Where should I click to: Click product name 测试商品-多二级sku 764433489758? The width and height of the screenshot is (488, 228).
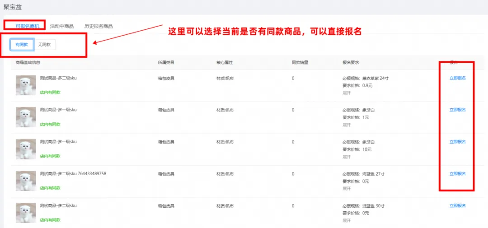coord(73,174)
